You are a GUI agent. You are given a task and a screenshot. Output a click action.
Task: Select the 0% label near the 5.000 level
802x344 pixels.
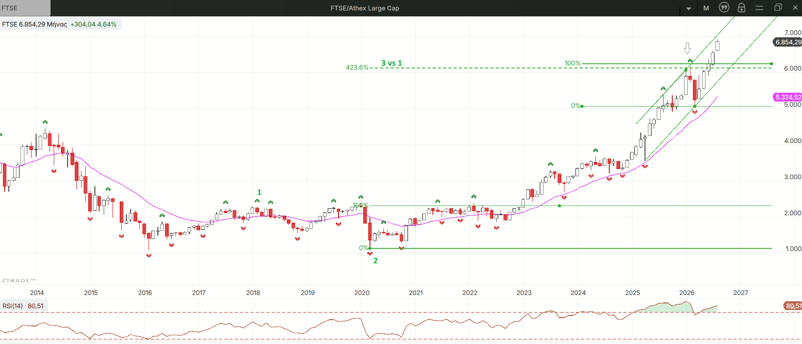576,106
